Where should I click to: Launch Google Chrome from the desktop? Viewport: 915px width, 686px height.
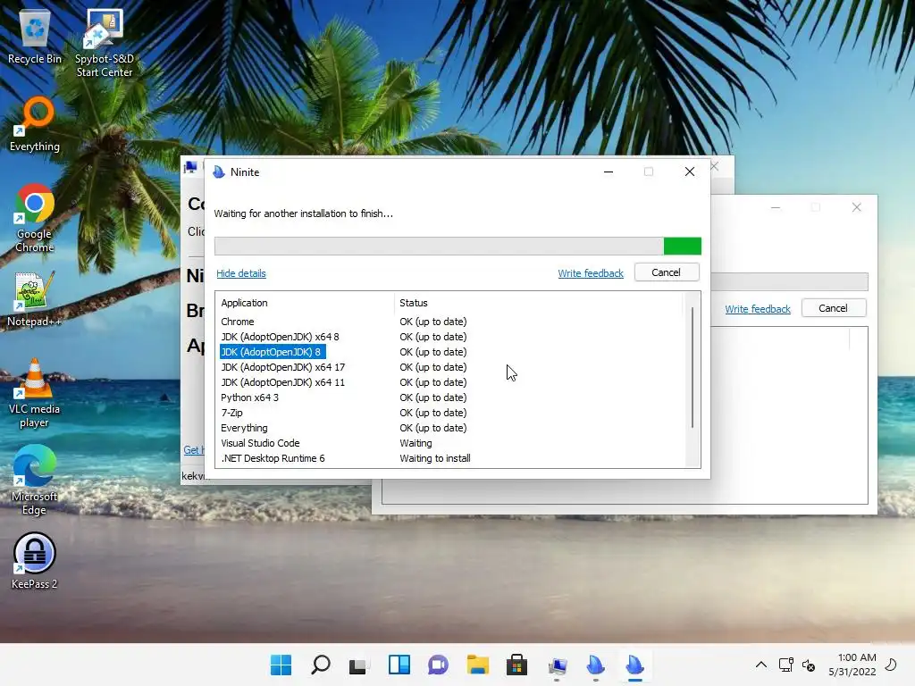[35, 219]
